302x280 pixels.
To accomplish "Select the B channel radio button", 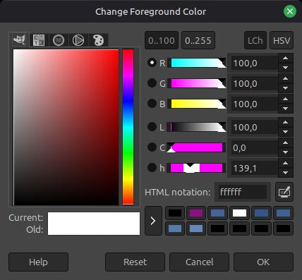I will (152, 104).
